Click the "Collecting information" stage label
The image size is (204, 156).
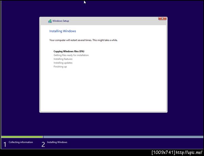[21, 142]
